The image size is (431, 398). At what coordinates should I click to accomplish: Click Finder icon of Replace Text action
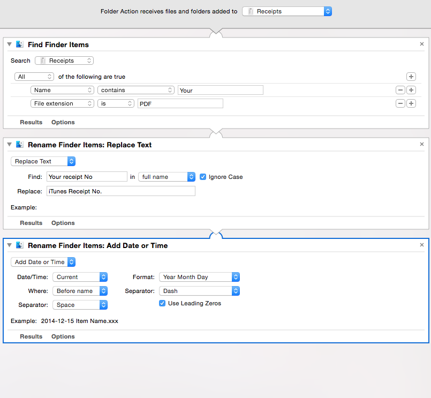(x=19, y=145)
